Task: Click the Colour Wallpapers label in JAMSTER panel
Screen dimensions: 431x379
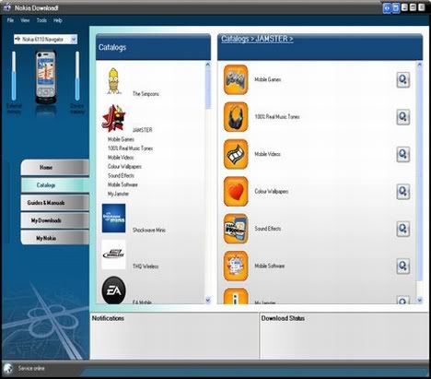Action: tap(272, 192)
